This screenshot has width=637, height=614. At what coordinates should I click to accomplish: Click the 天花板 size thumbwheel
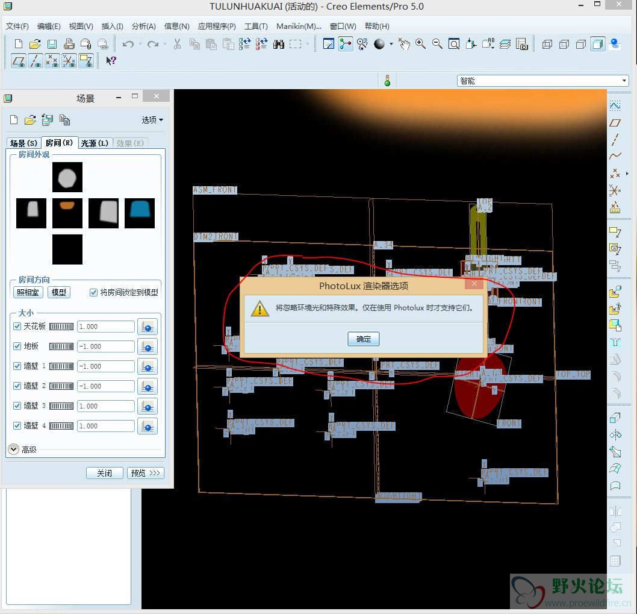pos(61,327)
